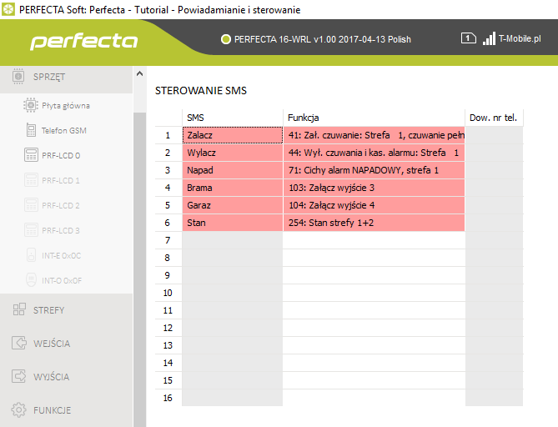This screenshot has height=427, width=558.
Task: Open the FUNKCJE menu section
Action: click(66, 410)
